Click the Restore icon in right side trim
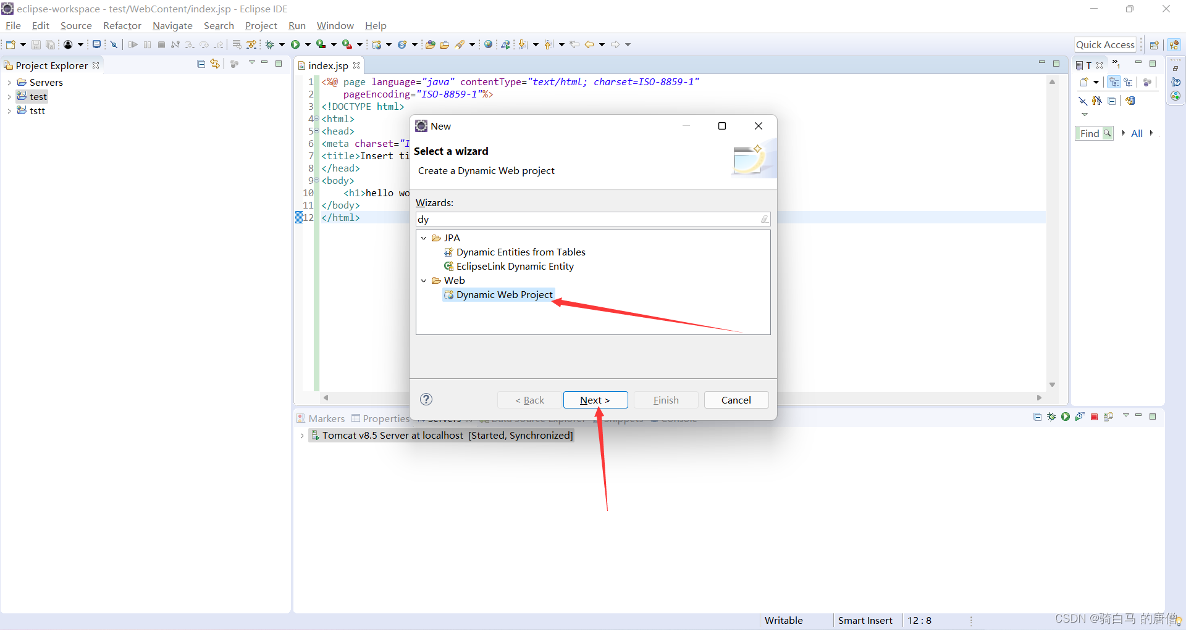The height and width of the screenshot is (630, 1186). [1175, 68]
